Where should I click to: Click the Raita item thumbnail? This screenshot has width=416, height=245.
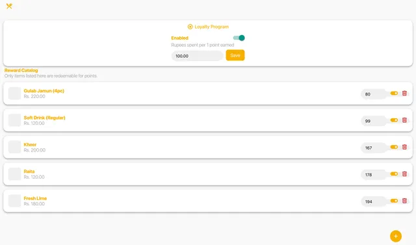click(14, 174)
